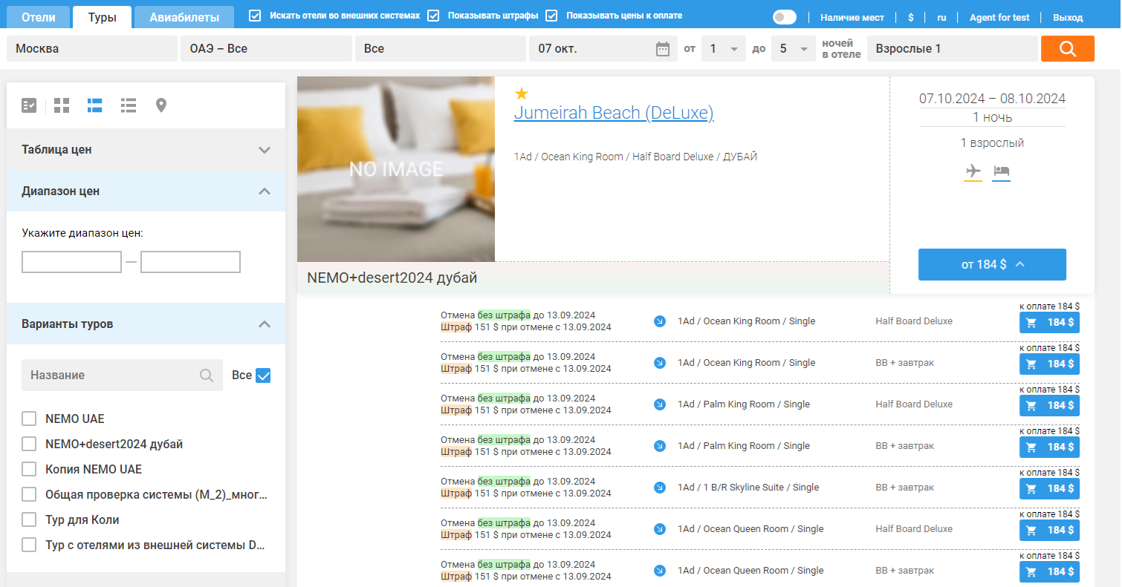
Task: Click arrow icon for Ocean Queen Half Board row
Action: click(659, 529)
